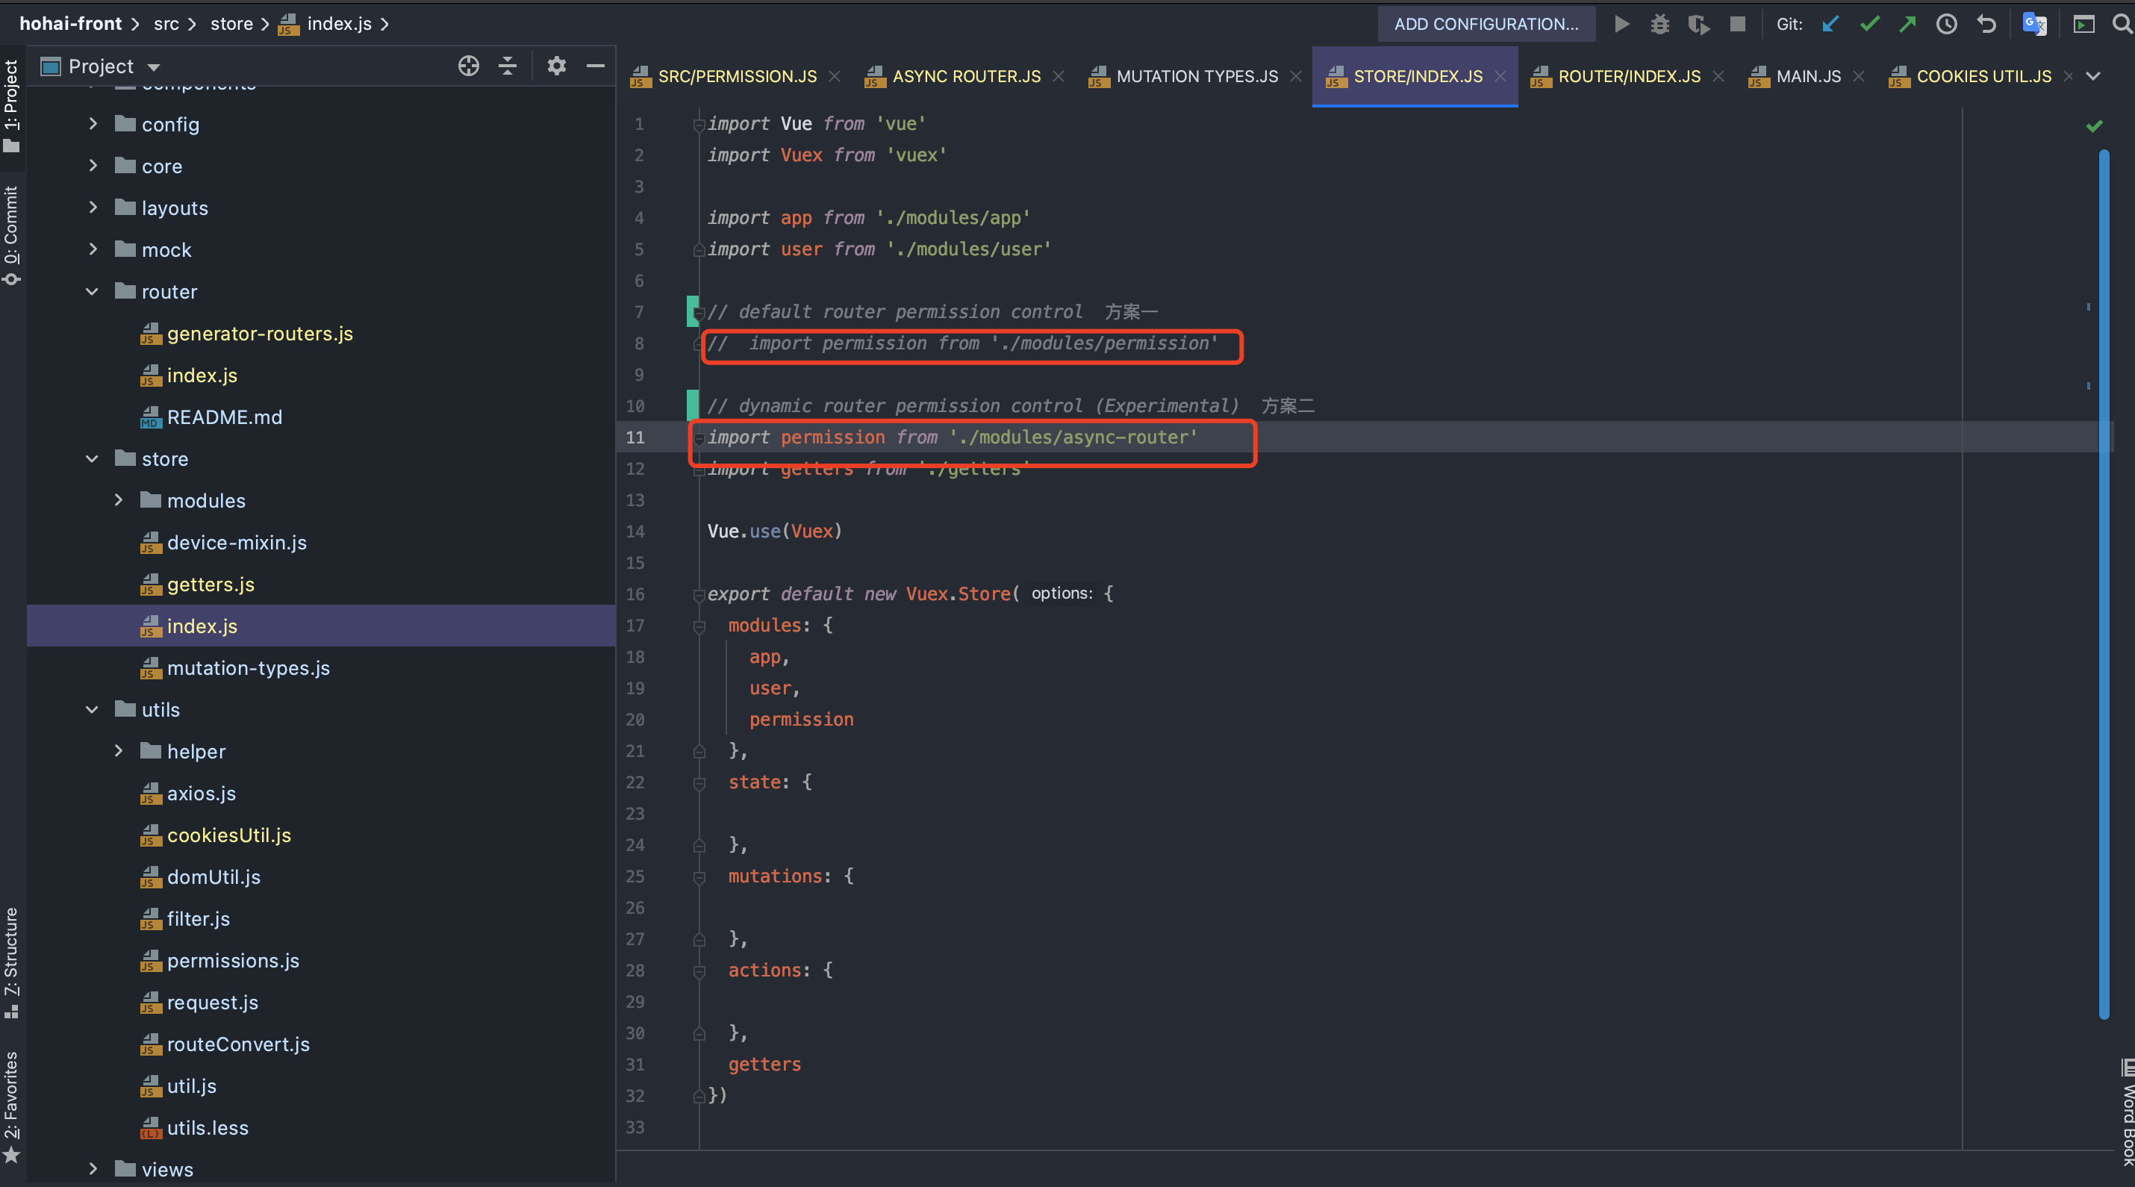Collapse the router folder
The width and height of the screenshot is (2135, 1187).
click(x=93, y=292)
